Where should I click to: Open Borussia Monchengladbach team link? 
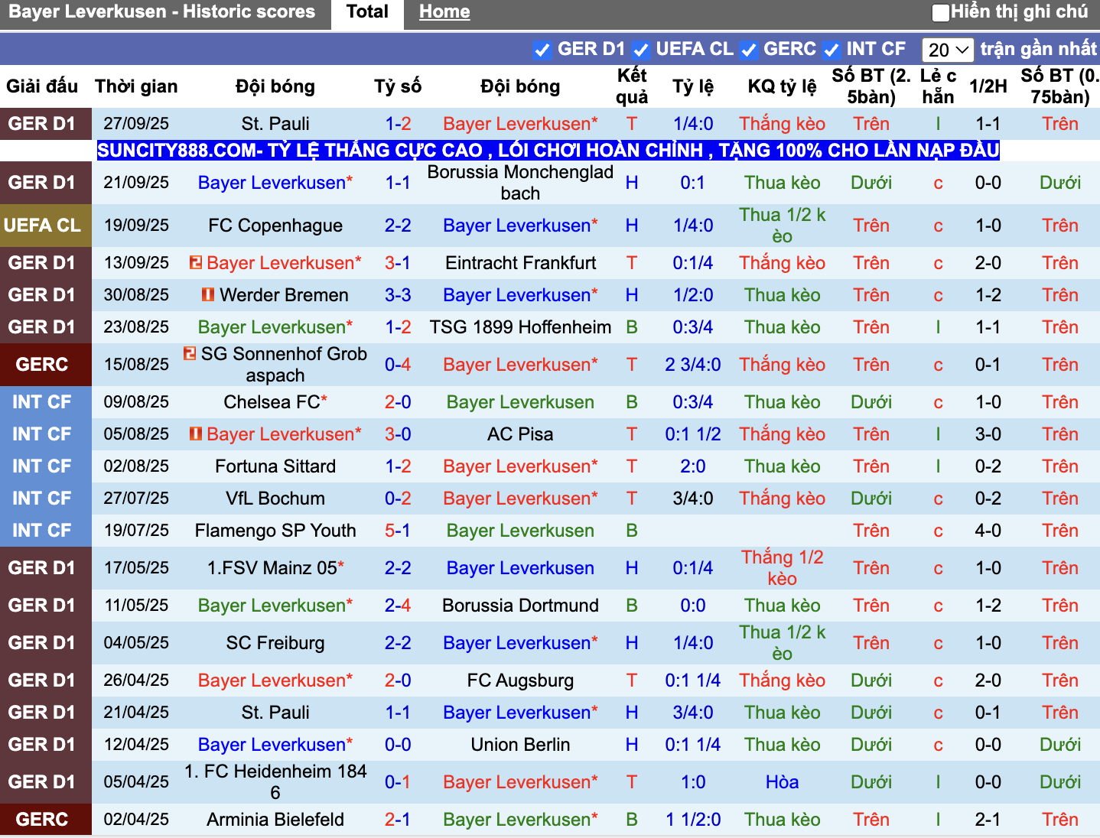tap(520, 183)
